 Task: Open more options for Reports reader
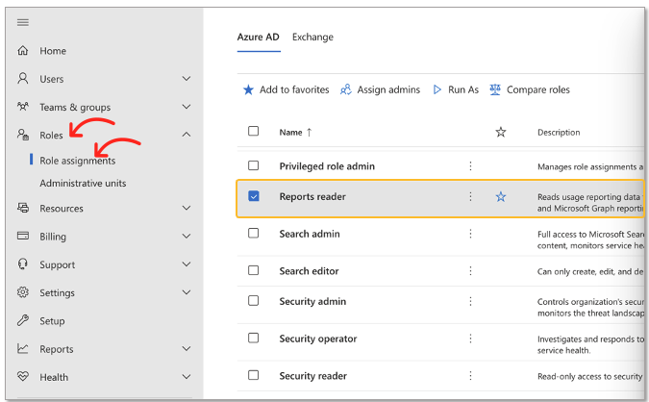[470, 196]
